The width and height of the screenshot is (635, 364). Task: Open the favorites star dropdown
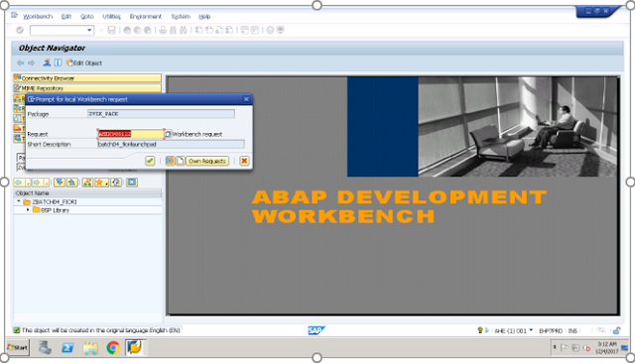click(101, 182)
